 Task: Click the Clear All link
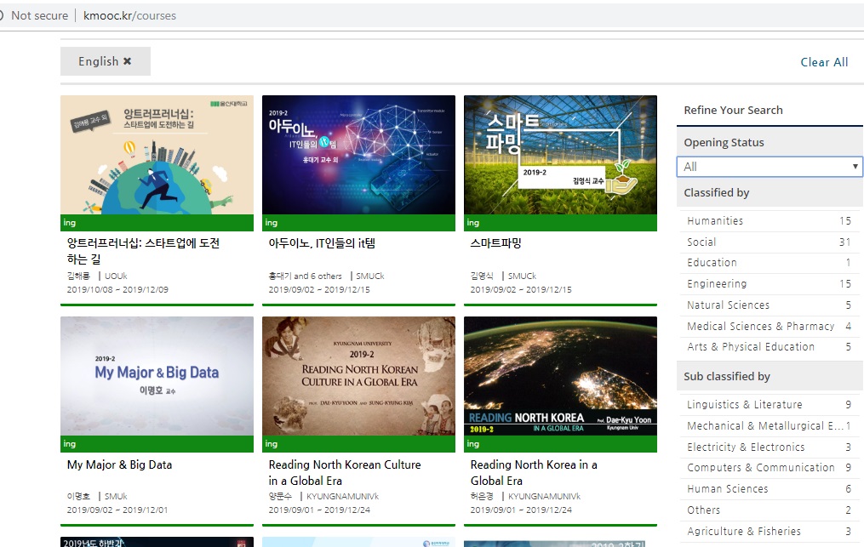824,62
